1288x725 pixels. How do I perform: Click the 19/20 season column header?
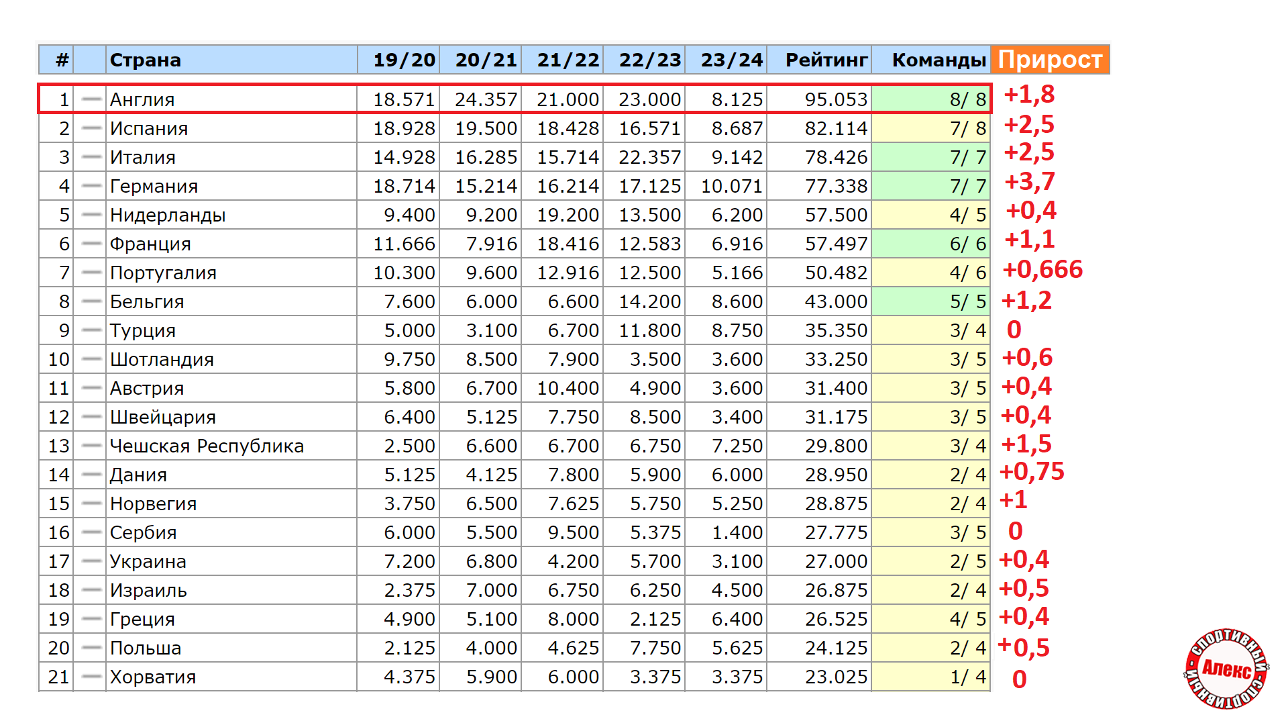pyautogui.click(x=404, y=60)
